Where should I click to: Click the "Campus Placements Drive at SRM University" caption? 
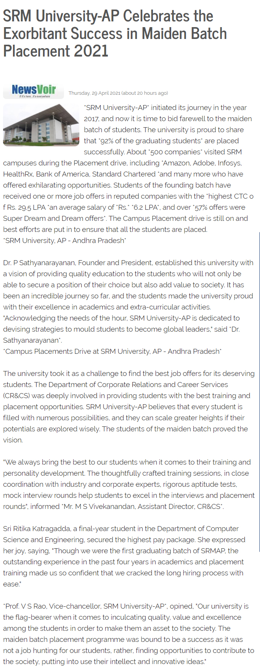coord(112,352)
